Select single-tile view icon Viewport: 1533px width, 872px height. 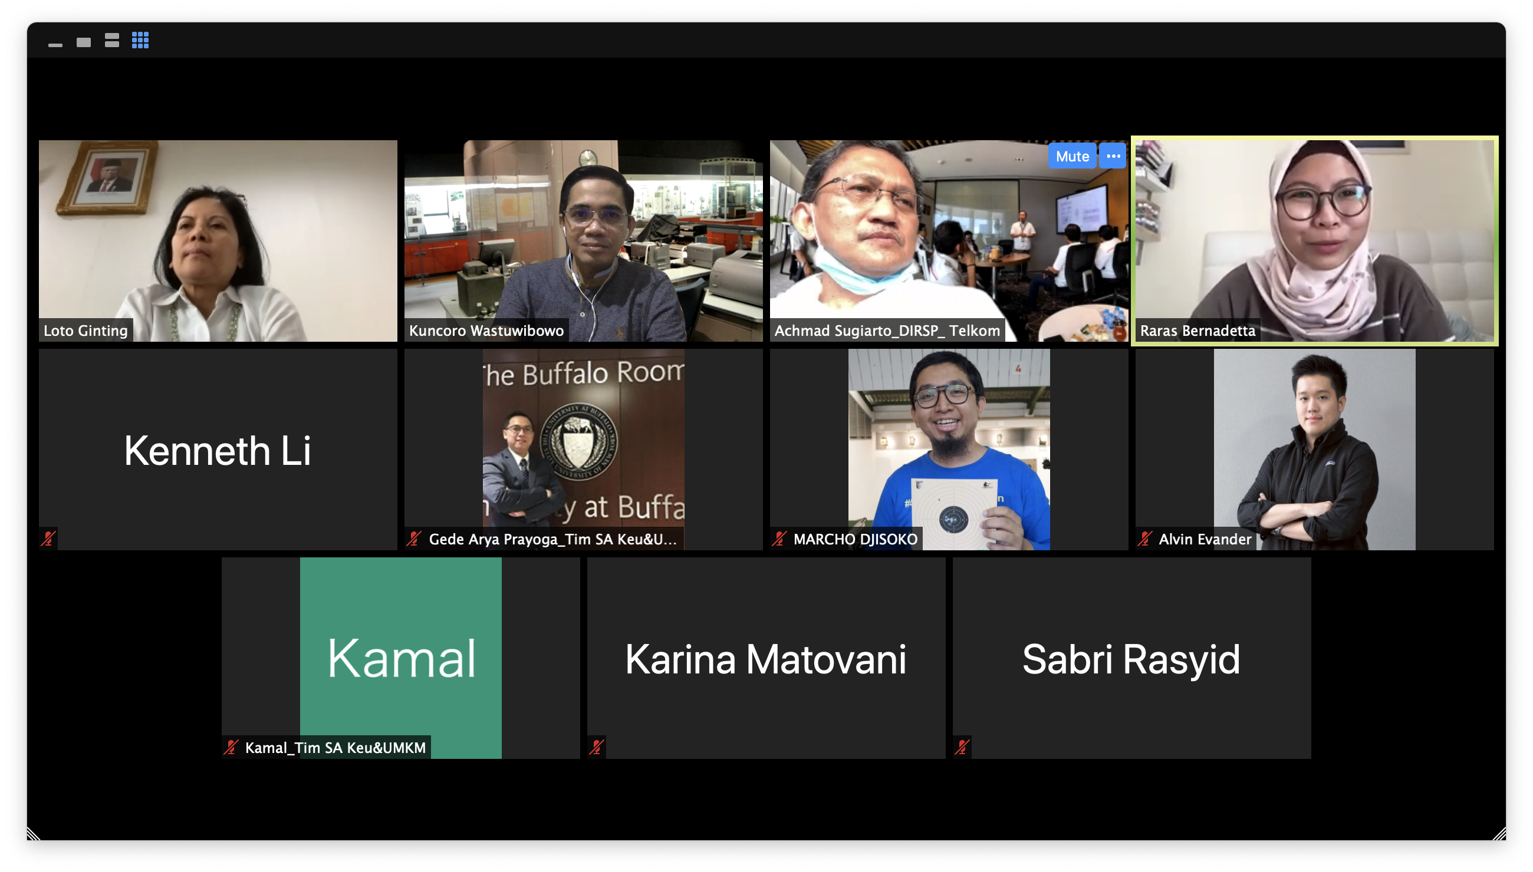click(83, 42)
